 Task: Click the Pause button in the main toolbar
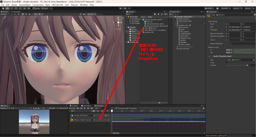tap(125, 8)
